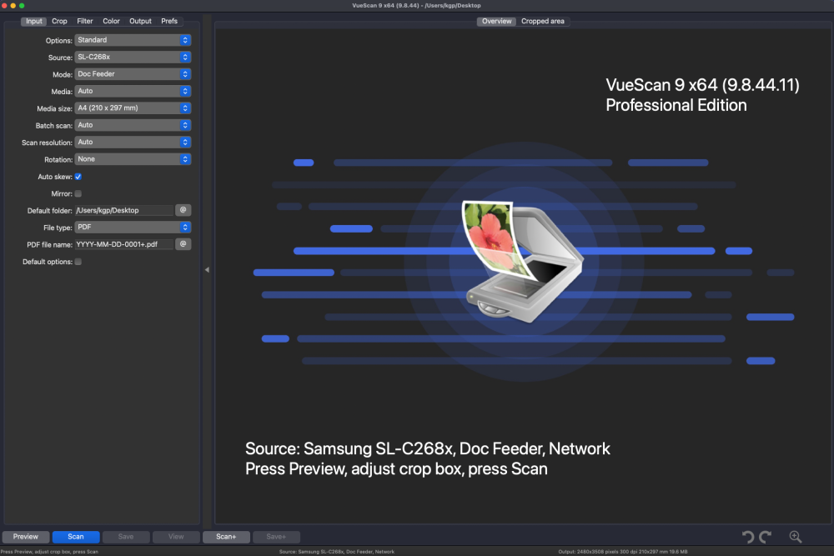Switch to the Output tab

(x=140, y=22)
